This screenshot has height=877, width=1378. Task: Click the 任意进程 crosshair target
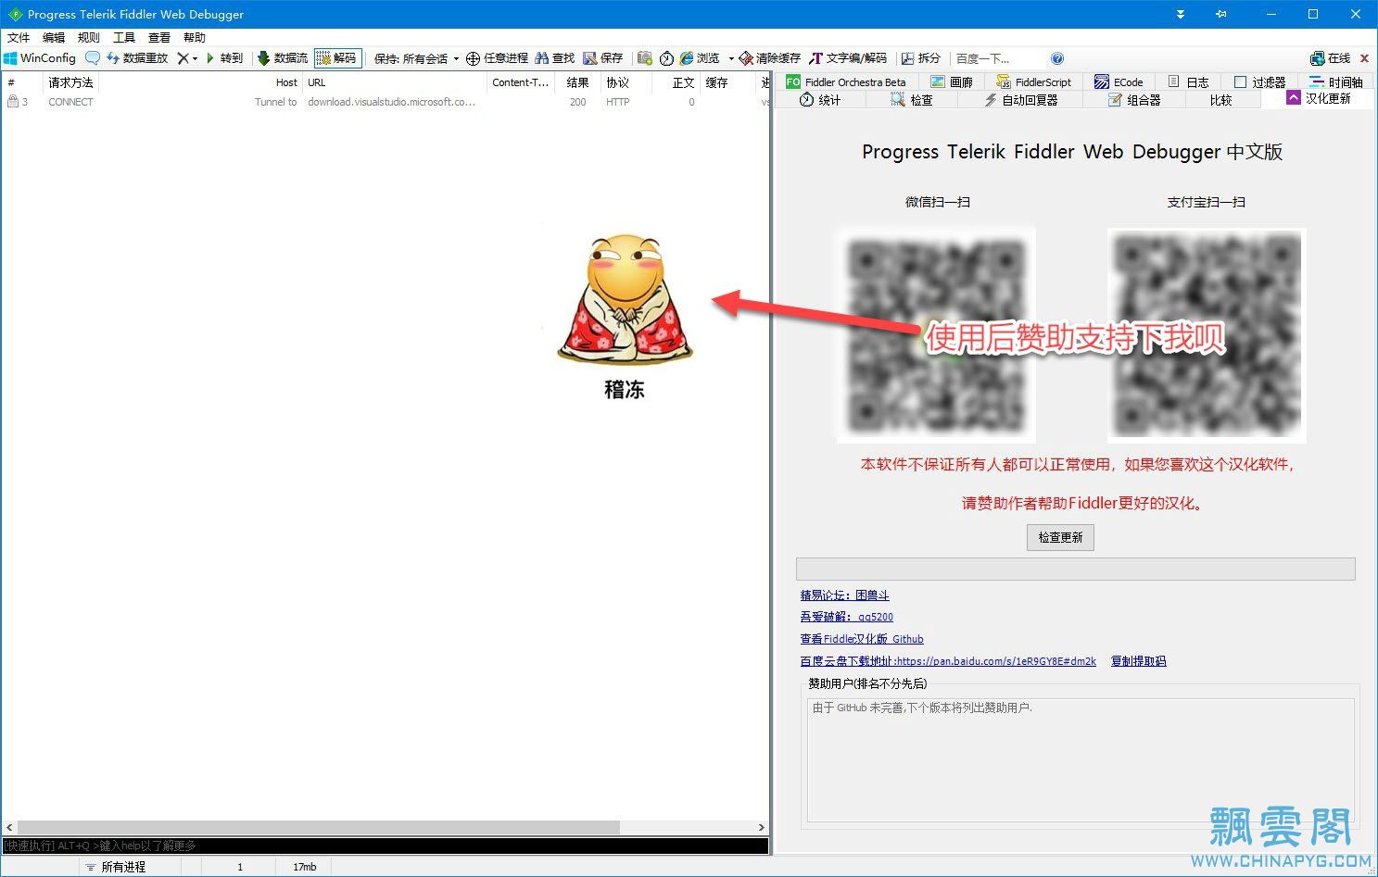coord(497,57)
